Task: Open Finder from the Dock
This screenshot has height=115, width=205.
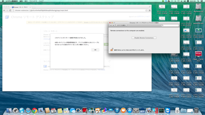Action: [9, 110]
